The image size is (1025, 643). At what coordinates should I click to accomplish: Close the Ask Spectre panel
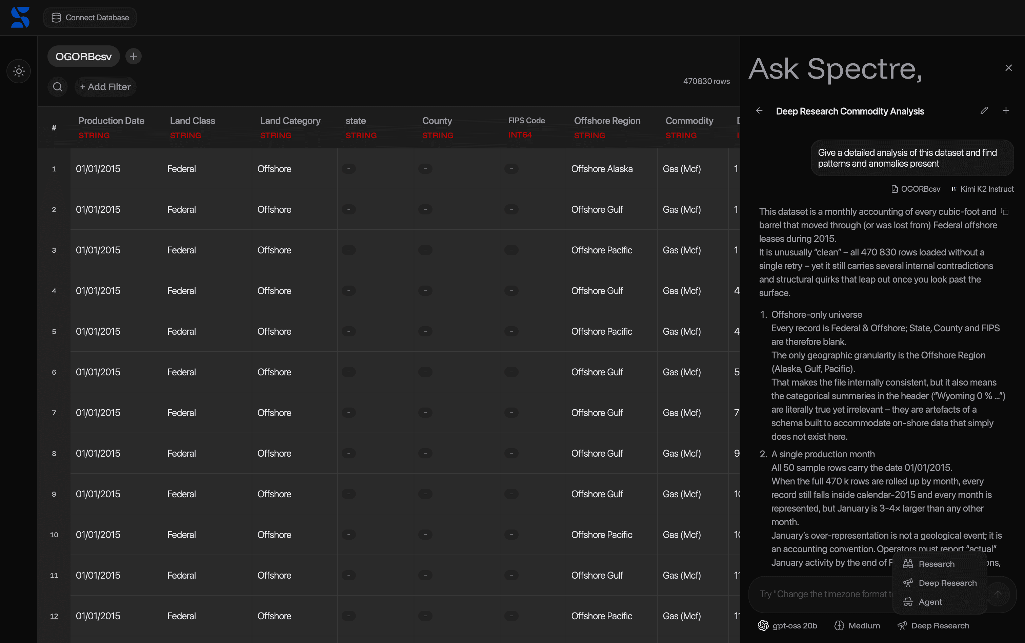pyautogui.click(x=1008, y=68)
